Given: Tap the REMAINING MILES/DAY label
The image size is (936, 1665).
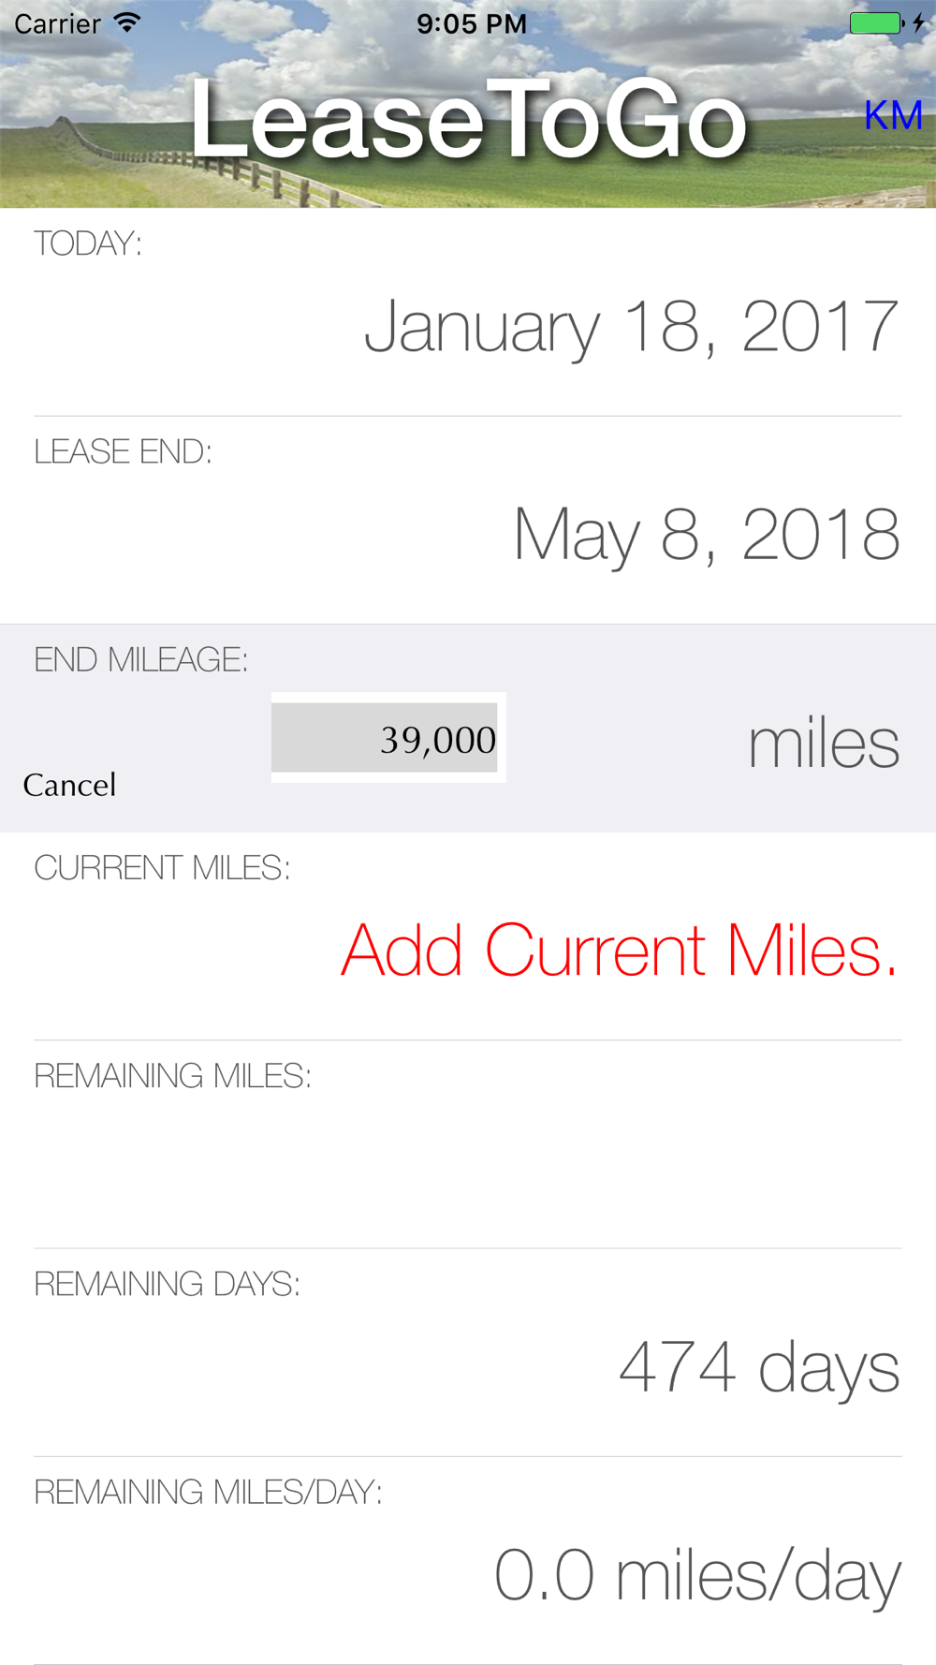Looking at the screenshot, I should tap(208, 1492).
